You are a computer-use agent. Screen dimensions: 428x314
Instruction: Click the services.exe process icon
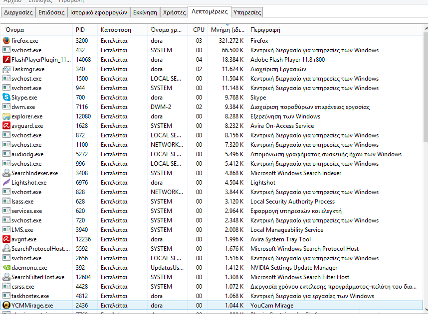6,211
